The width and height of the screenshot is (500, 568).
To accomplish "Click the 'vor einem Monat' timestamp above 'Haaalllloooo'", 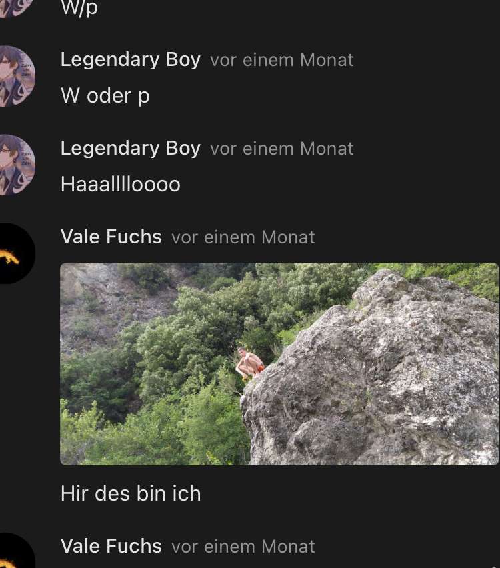I will point(281,149).
